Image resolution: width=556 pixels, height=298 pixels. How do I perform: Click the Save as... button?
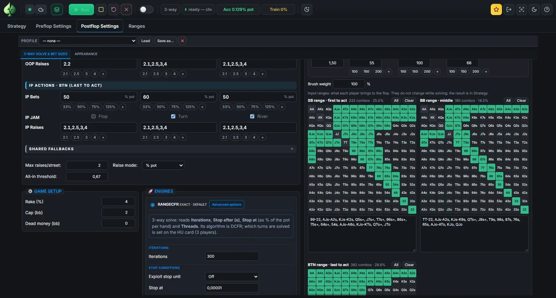pyautogui.click(x=165, y=41)
